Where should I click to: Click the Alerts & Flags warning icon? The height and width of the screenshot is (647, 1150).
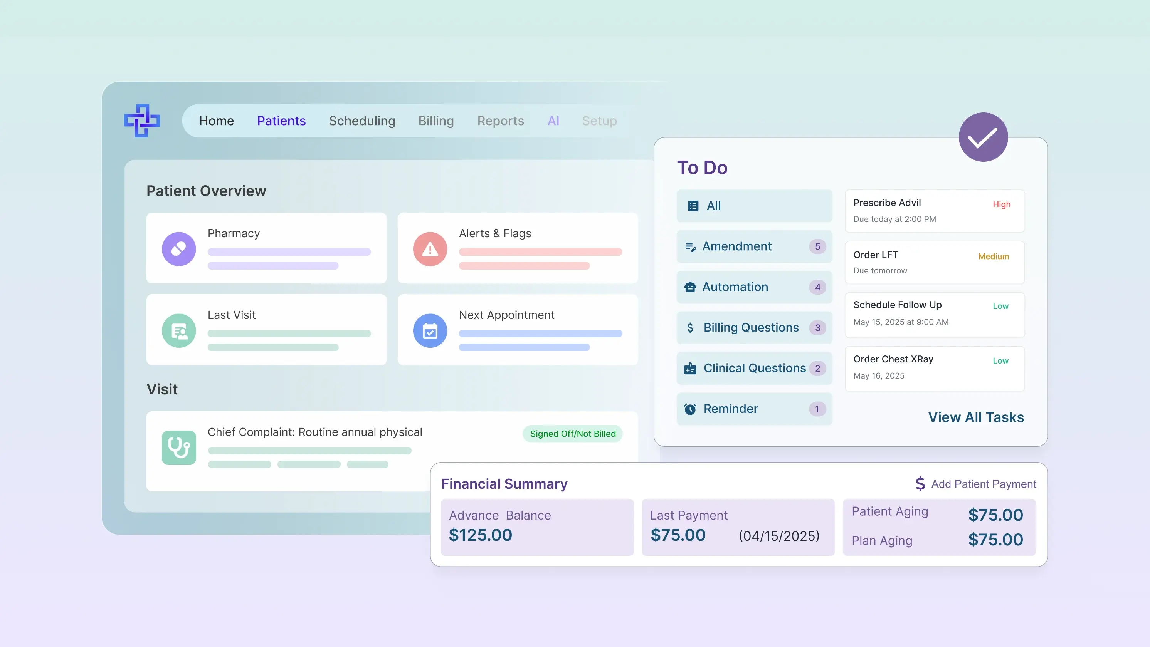(430, 249)
